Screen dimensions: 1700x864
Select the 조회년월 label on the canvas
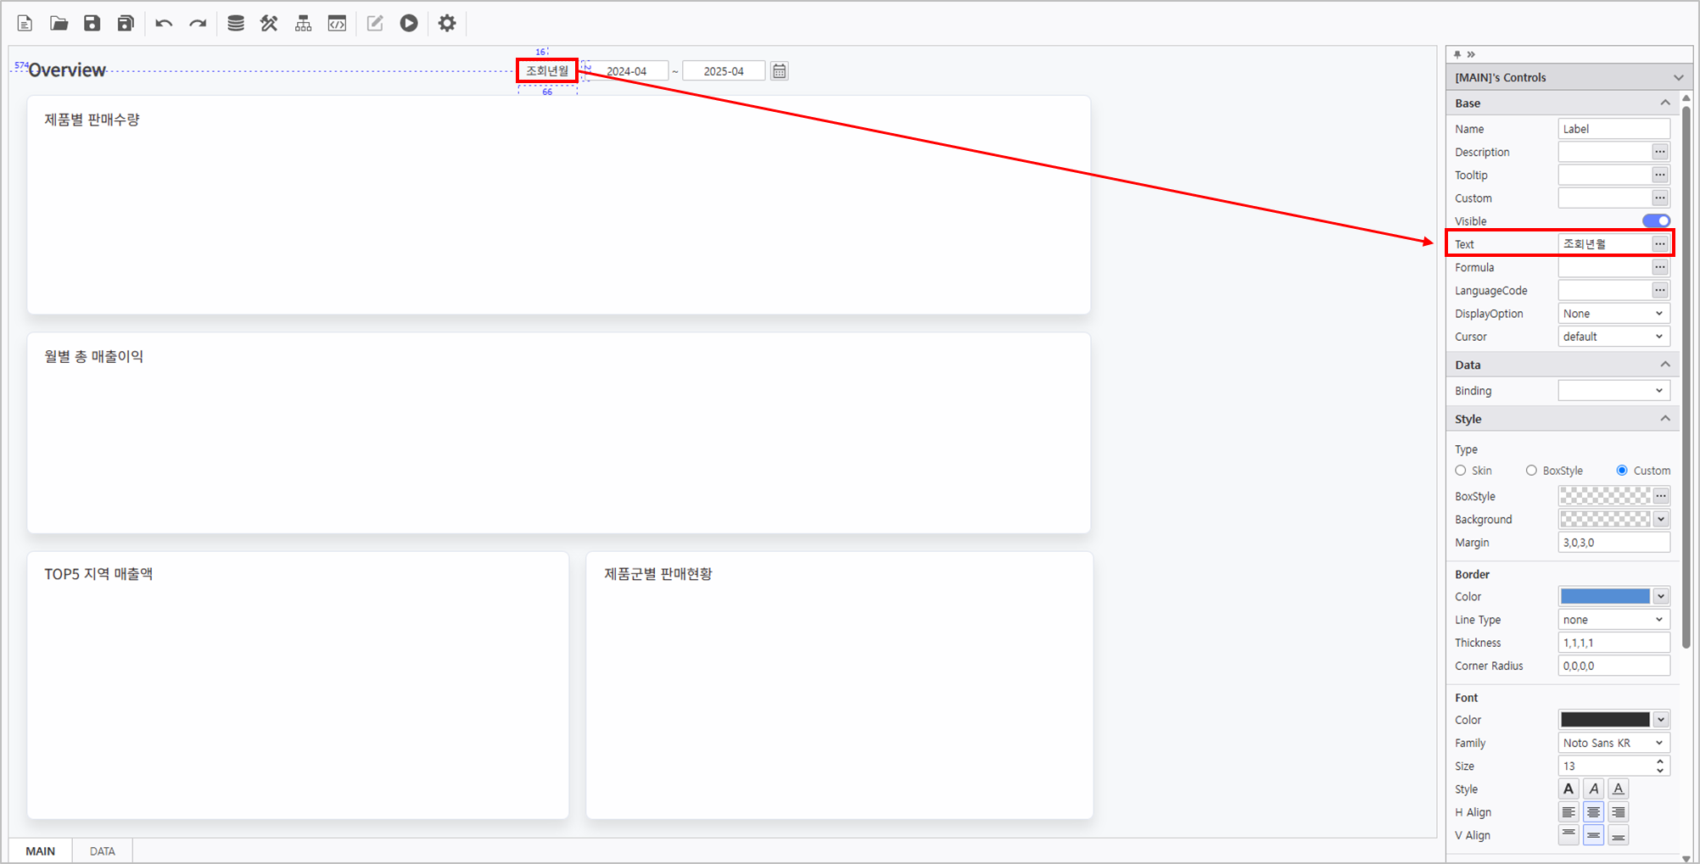(547, 70)
